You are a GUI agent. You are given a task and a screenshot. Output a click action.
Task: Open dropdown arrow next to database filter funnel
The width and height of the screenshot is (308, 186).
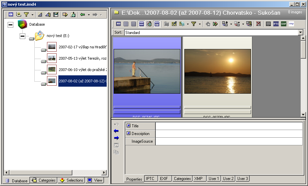tap(32, 15)
